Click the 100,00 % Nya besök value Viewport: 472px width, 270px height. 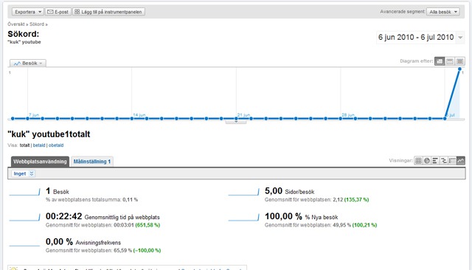(x=283, y=216)
